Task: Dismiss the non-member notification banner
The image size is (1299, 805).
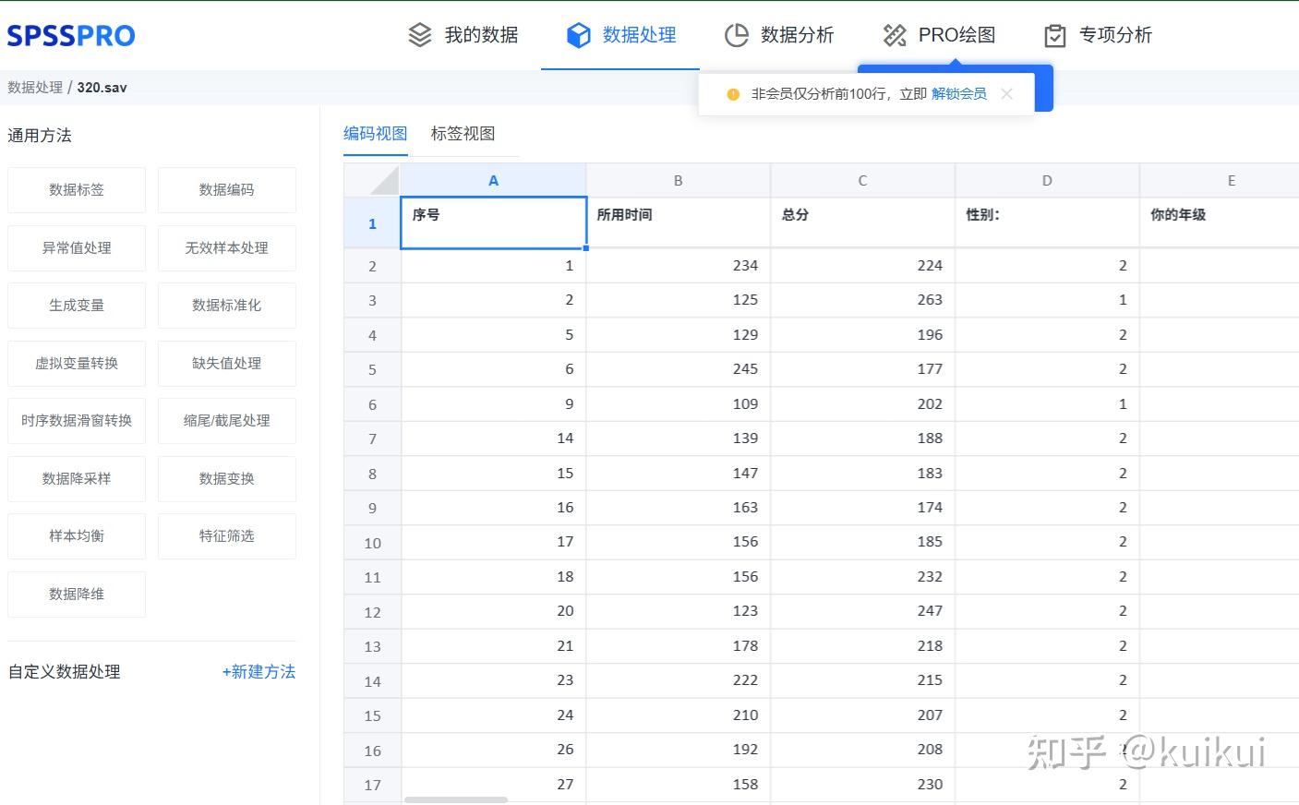Action: click(x=1006, y=93)
